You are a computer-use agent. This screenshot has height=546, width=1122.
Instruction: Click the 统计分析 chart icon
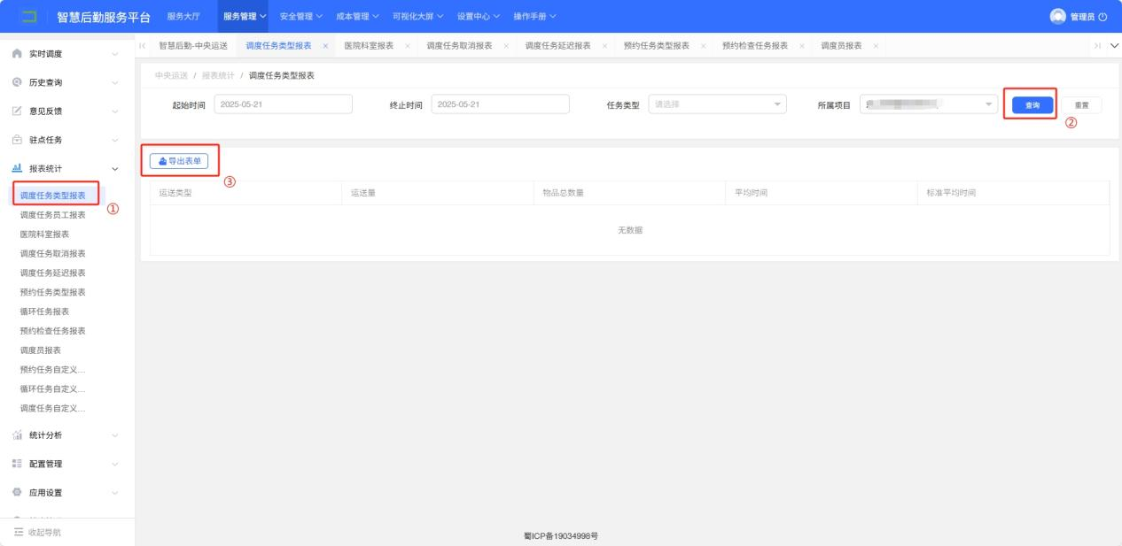click(16, 434)
